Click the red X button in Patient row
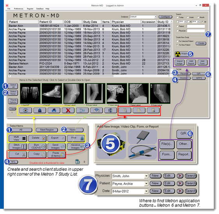219x214 pixels. point(180,183)
